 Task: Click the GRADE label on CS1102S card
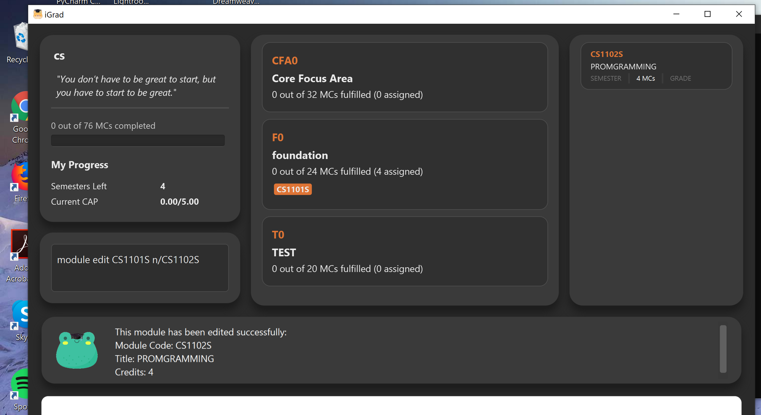[x=680, y=78]
